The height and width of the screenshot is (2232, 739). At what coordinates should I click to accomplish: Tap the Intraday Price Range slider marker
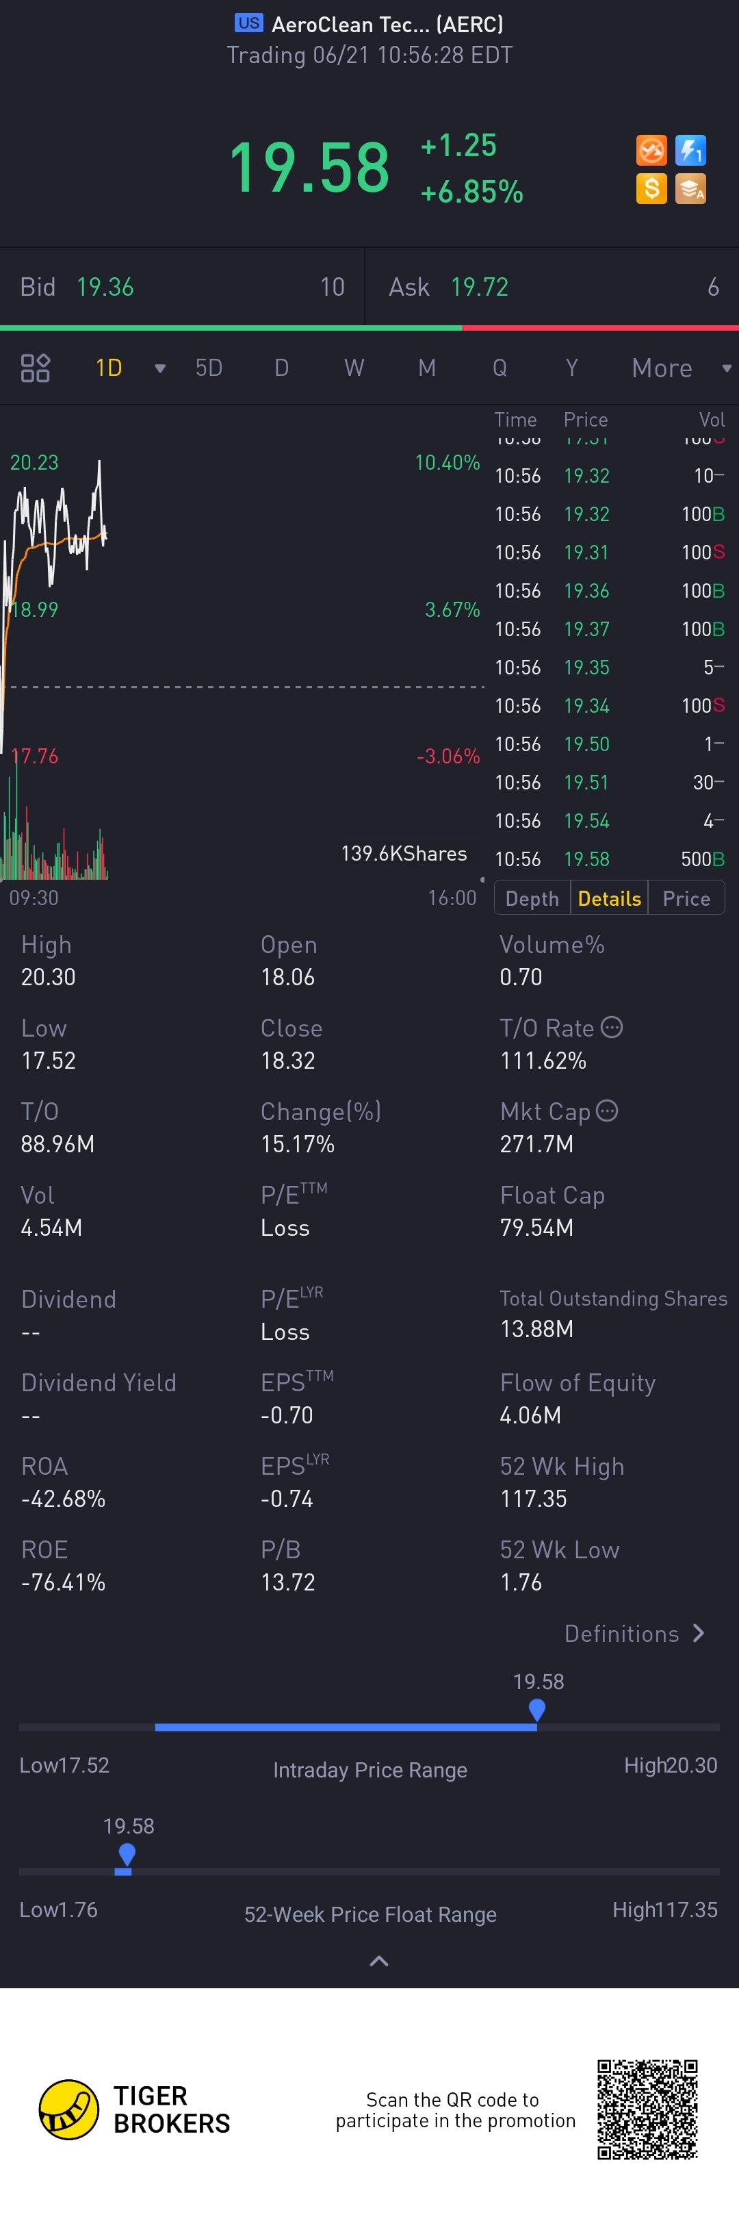coord(537,1710)
